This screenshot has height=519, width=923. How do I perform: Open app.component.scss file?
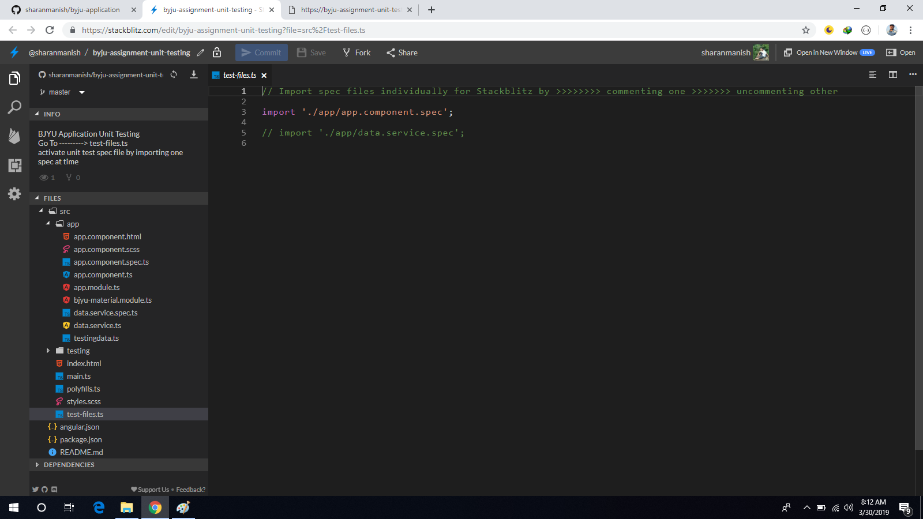coord(107,249)
